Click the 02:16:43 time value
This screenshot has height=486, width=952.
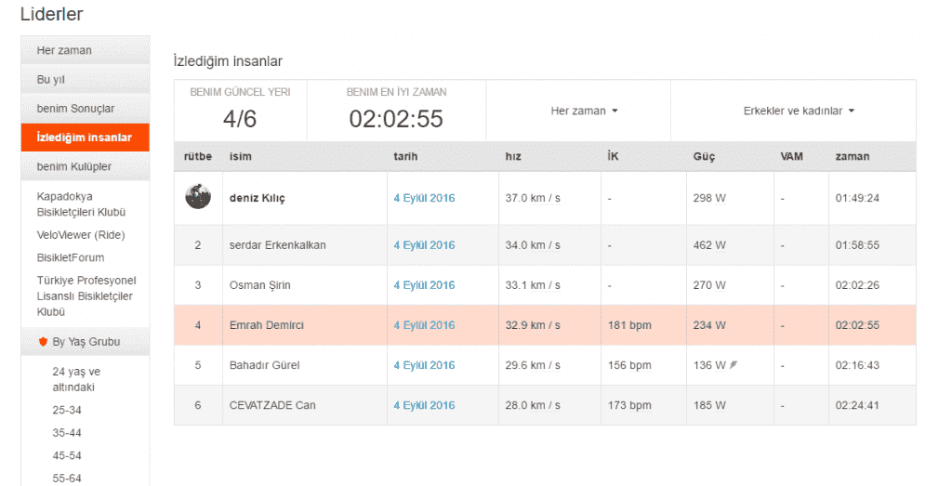point(857,365)
